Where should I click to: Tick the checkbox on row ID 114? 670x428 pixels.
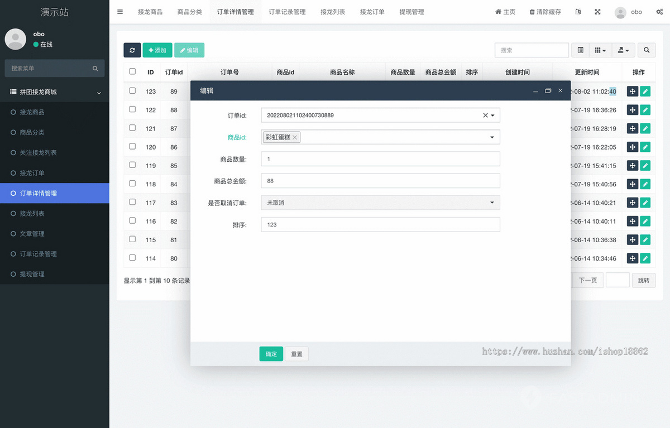coord(132,258)
